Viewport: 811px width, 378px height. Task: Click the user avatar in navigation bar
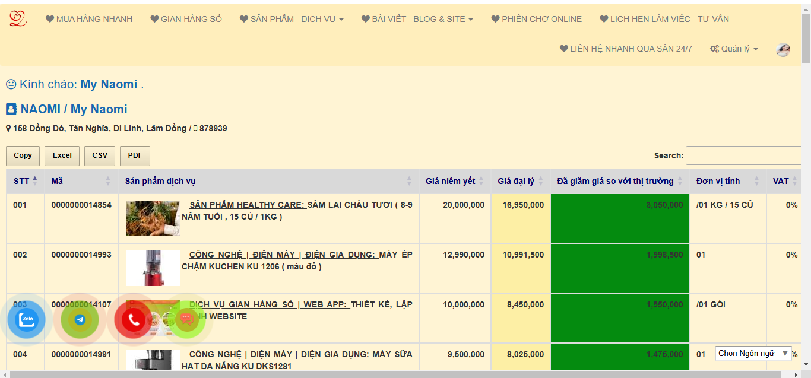783,49
